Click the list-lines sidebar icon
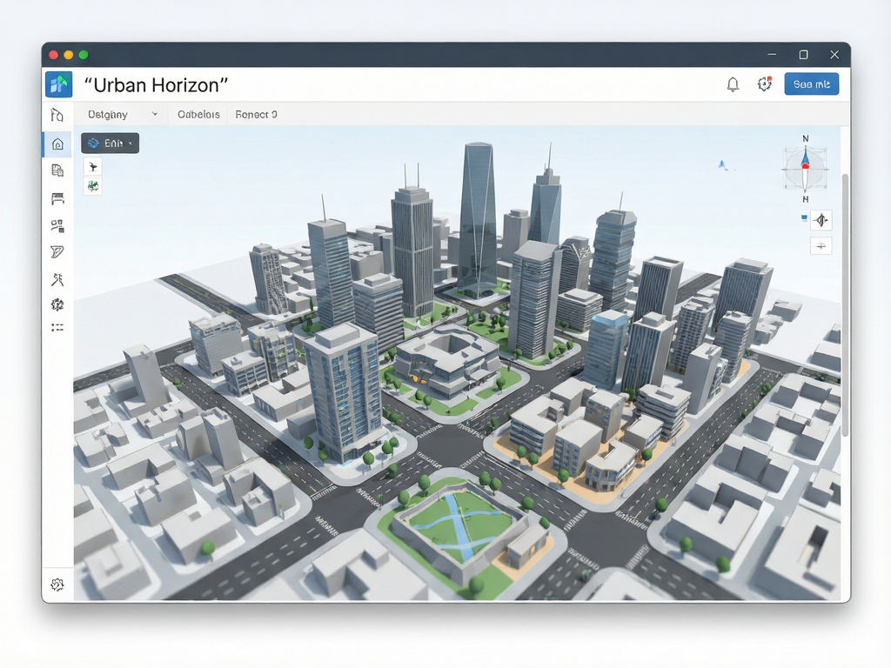The image size is (891, 668). click(x=57, y=328)
